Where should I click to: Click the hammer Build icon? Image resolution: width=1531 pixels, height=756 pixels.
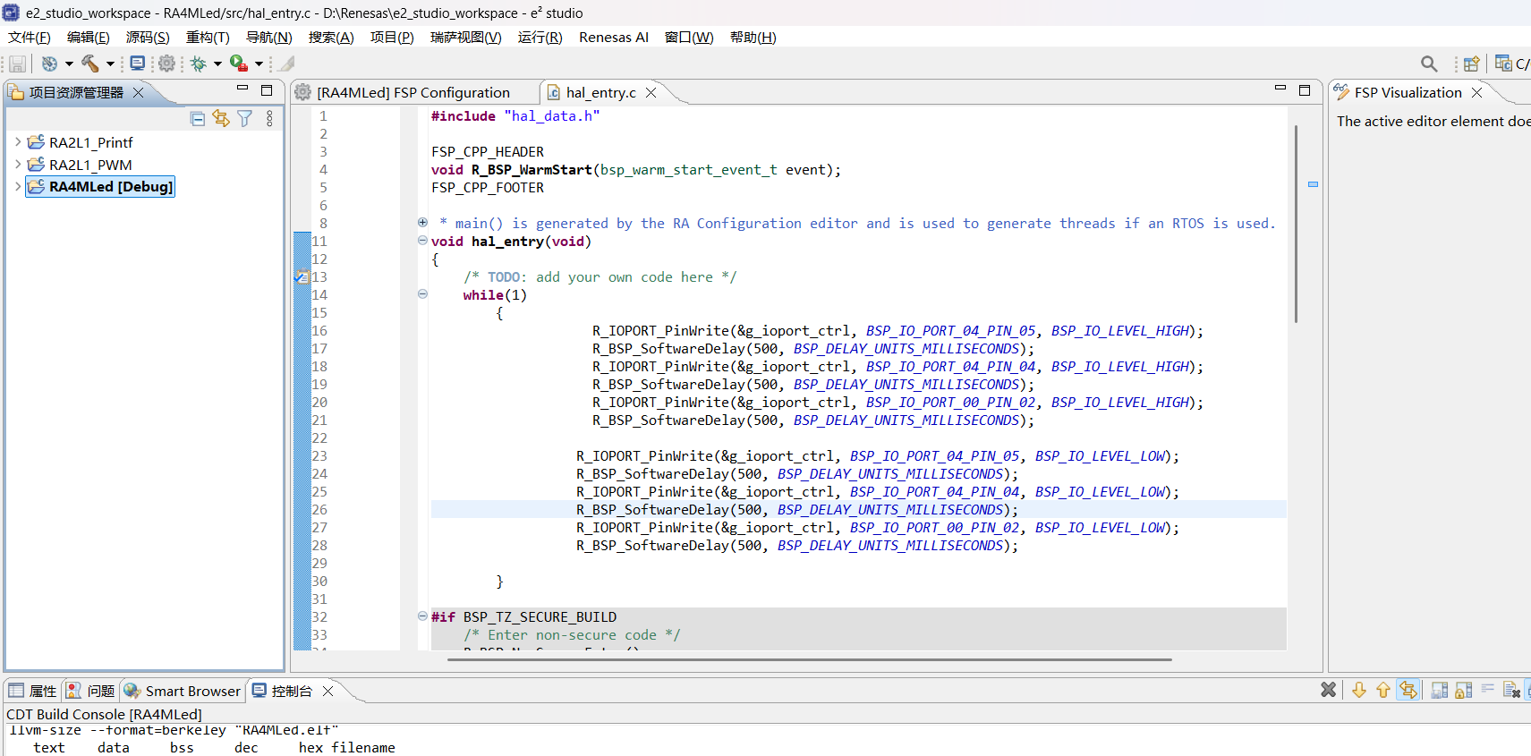89,64
